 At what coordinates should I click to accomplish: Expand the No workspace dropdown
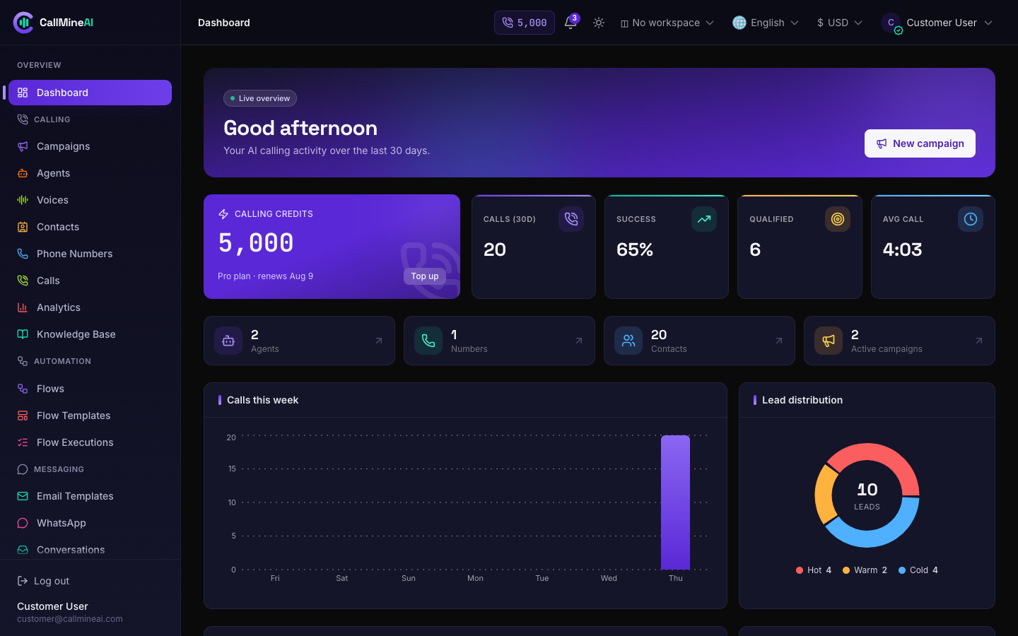click(667, 23)
